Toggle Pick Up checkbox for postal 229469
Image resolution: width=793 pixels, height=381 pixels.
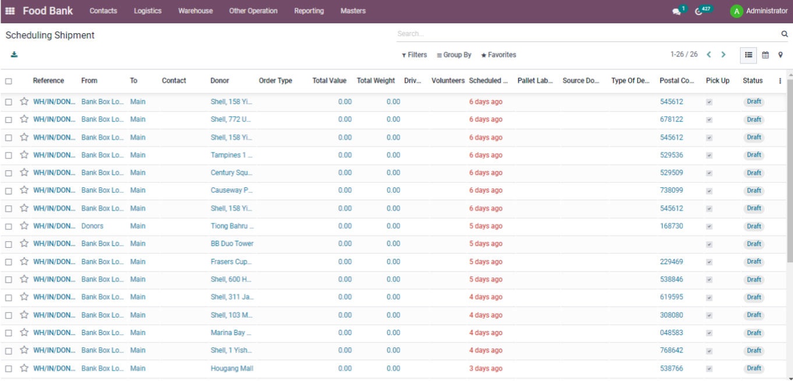point(709,262)
